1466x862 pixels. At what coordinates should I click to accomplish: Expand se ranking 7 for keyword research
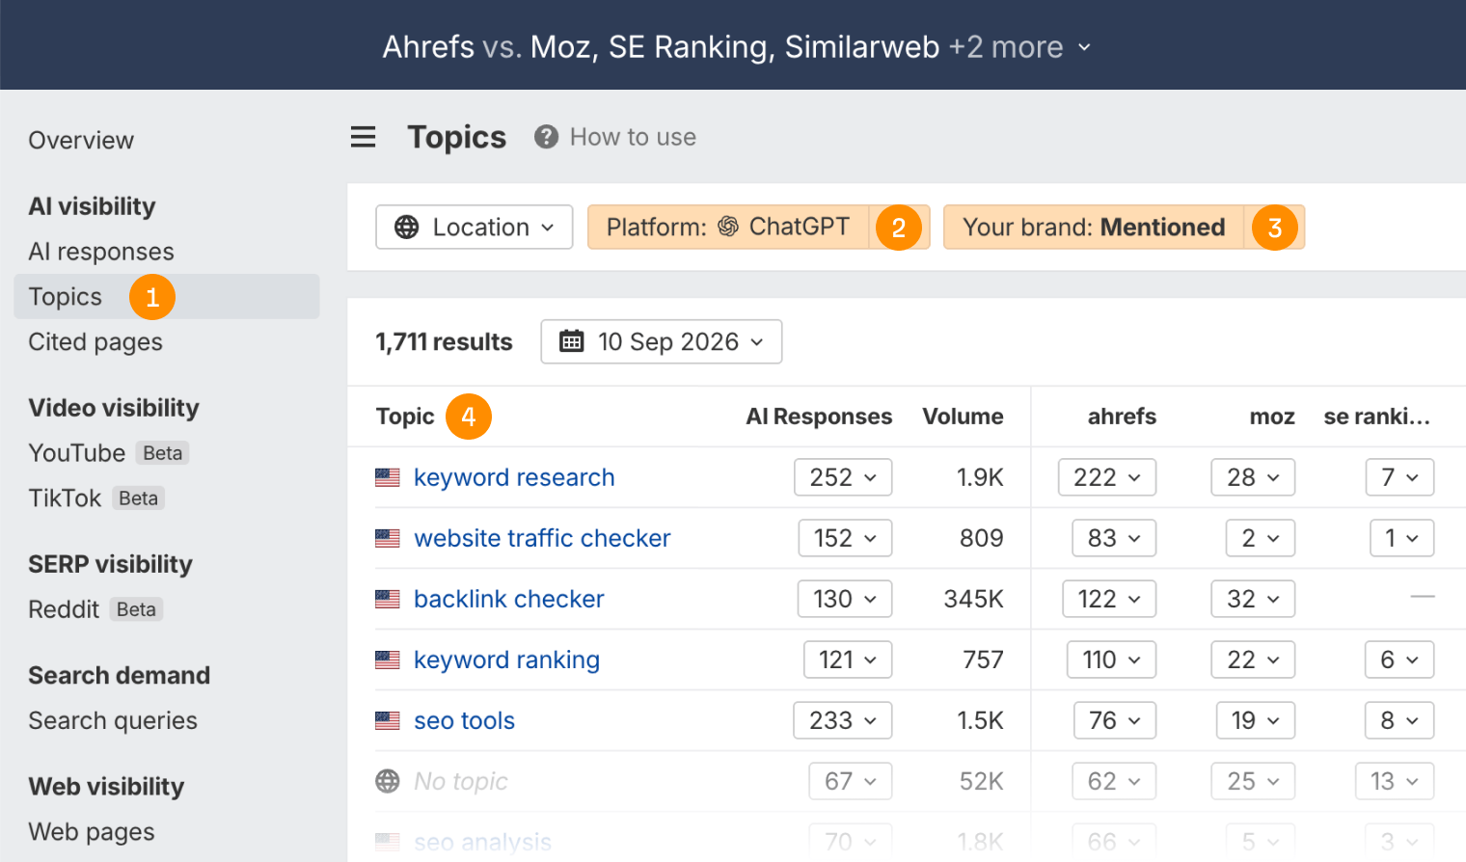[x=1399, y=477]
